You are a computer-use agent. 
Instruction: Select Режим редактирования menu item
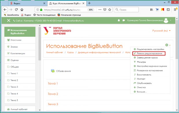(x=149, y=53)
